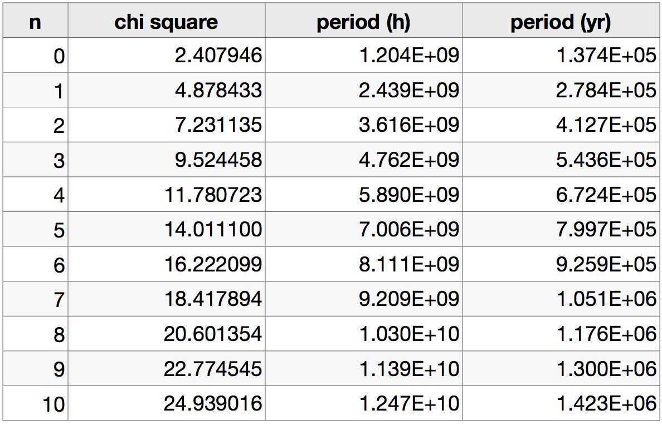Click the row number 5 cell
Viewport: 662px width, 425px height.
(x=36, y=229)
